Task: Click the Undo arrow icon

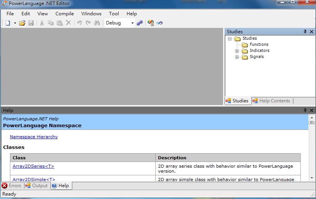Action: [x=80, y=23]
